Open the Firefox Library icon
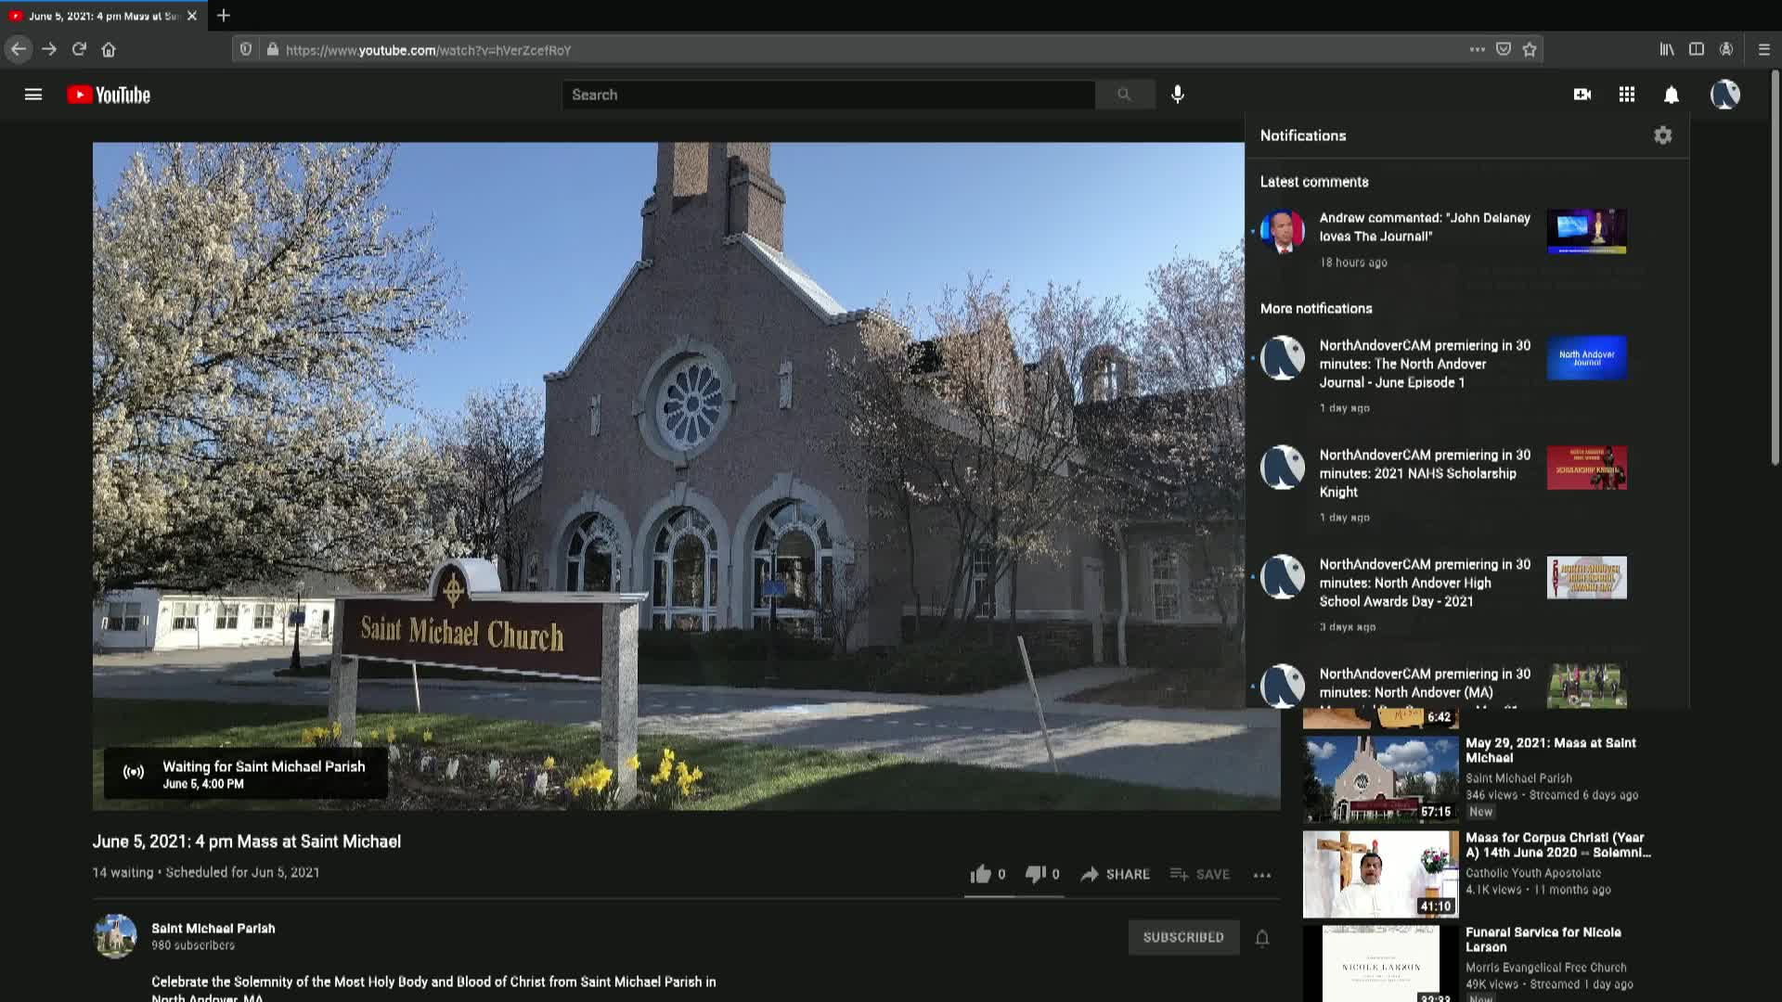 [1667, 50]
